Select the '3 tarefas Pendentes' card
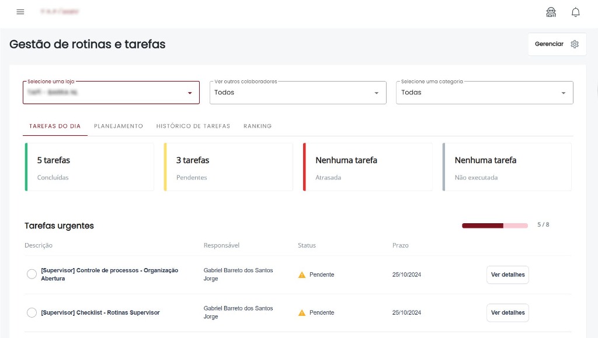The height and width of the screenshot is (338, 598). (x=228, y=167)
